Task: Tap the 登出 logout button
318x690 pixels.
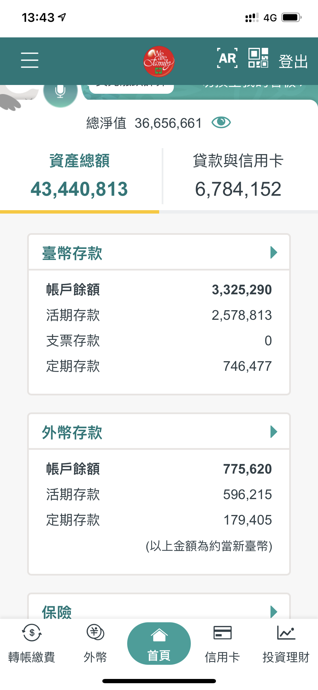Action: click(293, 61)
